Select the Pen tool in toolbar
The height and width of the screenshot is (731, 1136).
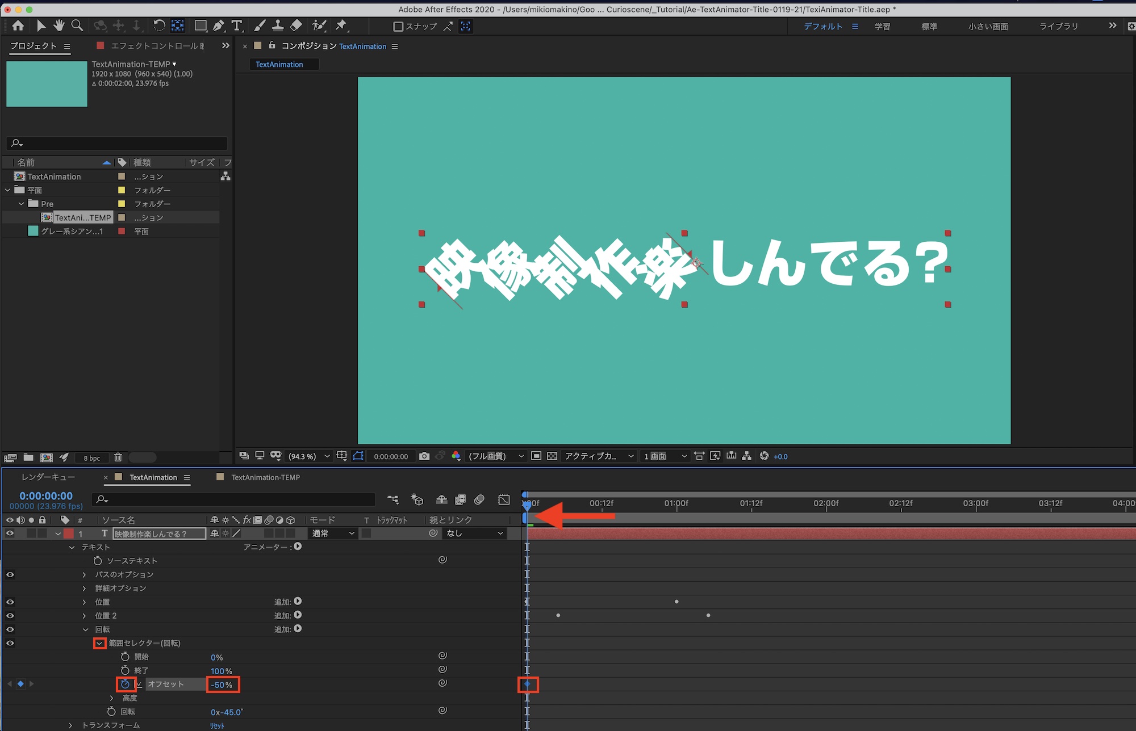(218, 26)
